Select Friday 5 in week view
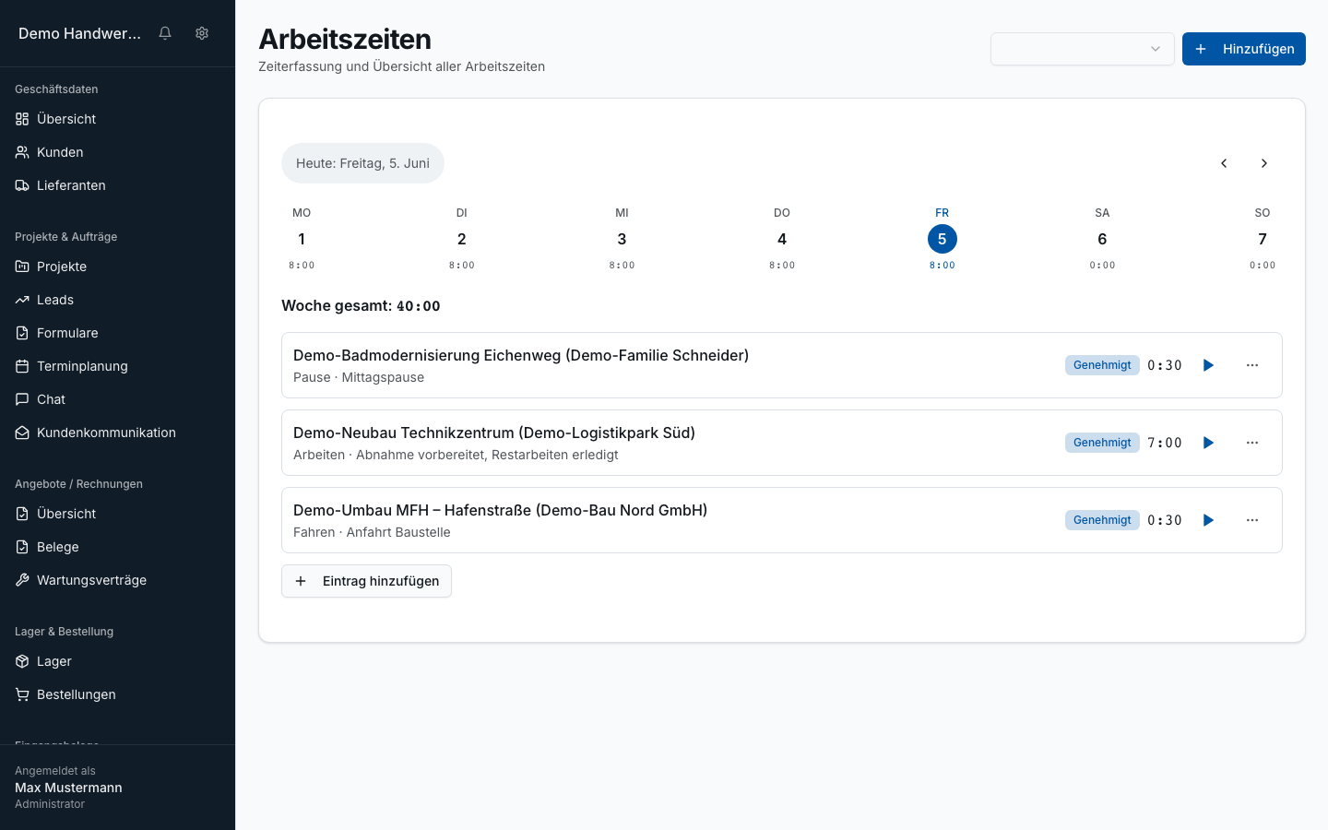This screenshot has width=1328, height=830. coord(943,239)
